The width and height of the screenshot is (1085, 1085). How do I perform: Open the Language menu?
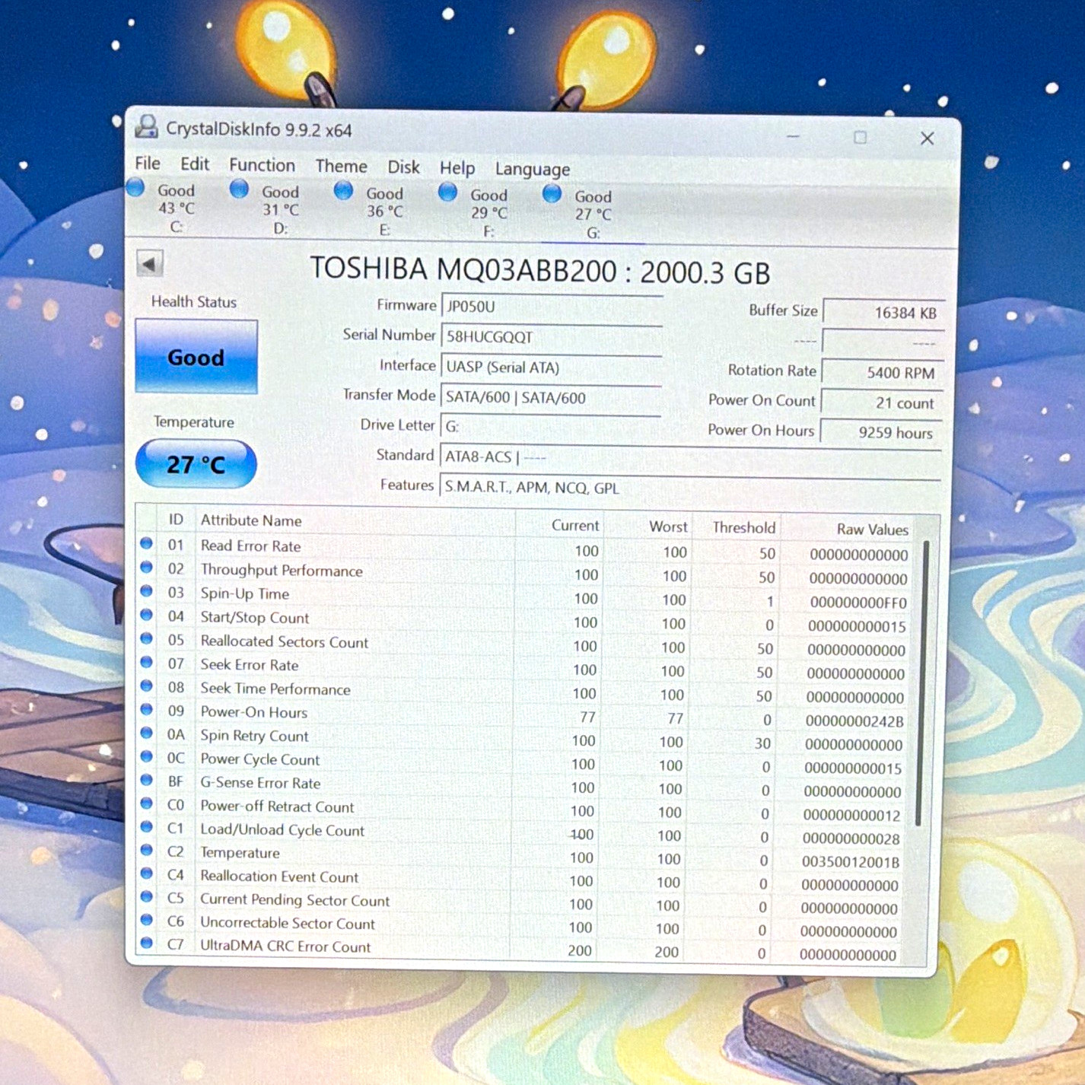tap(533, 169)
